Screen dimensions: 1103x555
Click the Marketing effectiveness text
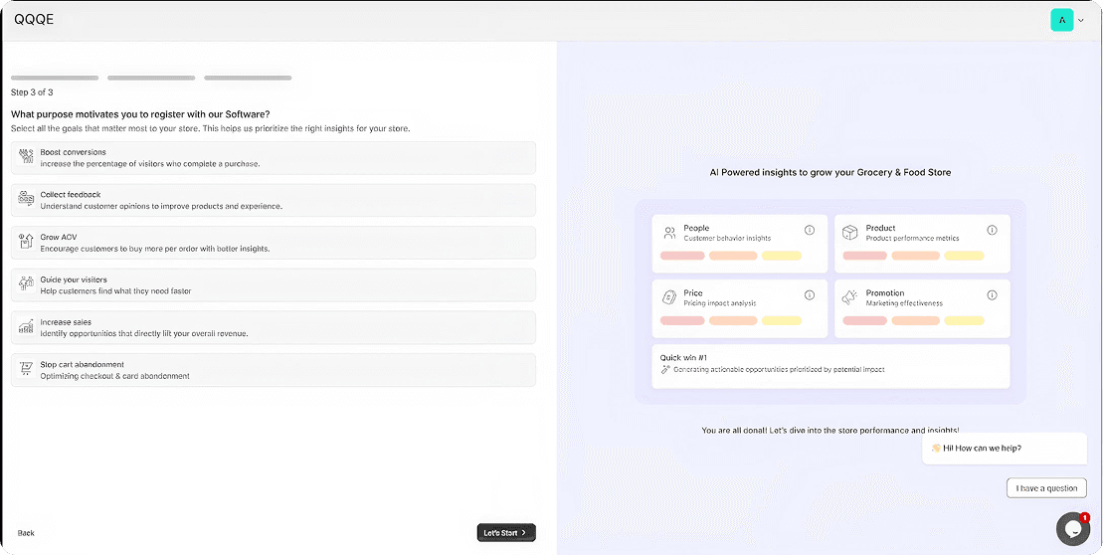904,303
